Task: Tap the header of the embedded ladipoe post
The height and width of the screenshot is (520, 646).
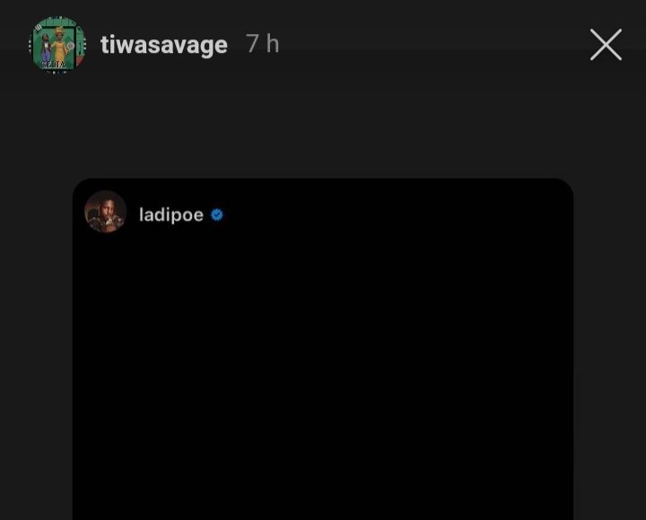Action: [x=323, y=212]
